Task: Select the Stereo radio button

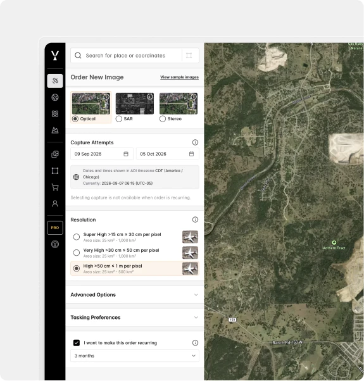Action: tap(163, 119)
